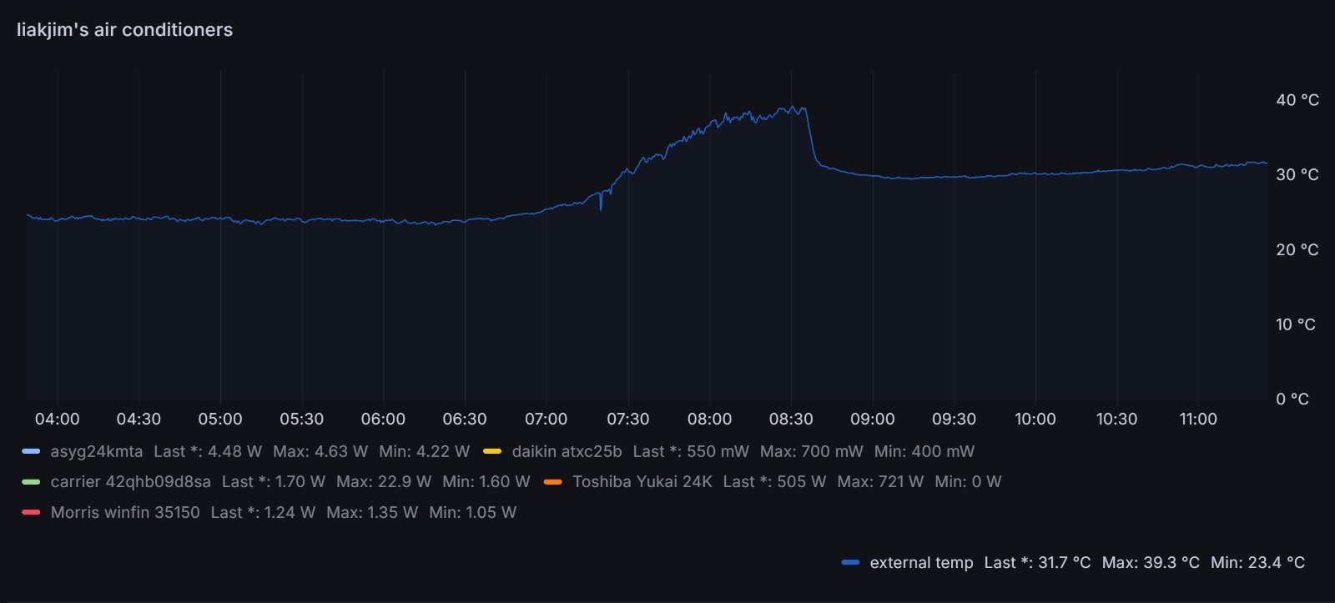Click carrier "Min: 1.60 W" value
The image size is (1335, 603).
point(486,481)
